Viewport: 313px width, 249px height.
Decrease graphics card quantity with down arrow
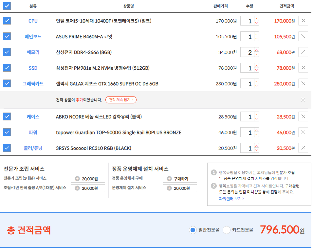pos(256,86)
